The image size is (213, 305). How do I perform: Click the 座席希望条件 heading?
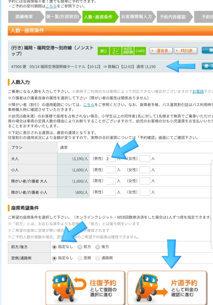point(25,208)
